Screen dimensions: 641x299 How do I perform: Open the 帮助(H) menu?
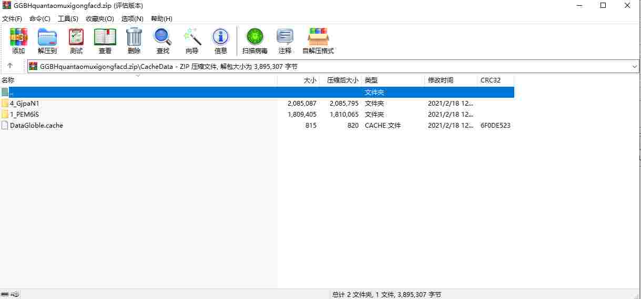161,18
